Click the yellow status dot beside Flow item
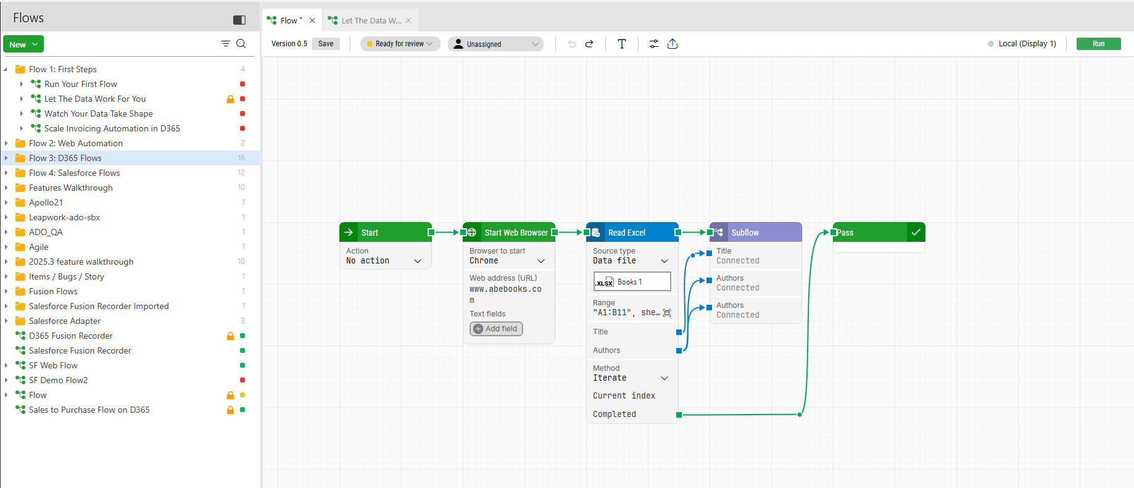 tap(242, 395)
